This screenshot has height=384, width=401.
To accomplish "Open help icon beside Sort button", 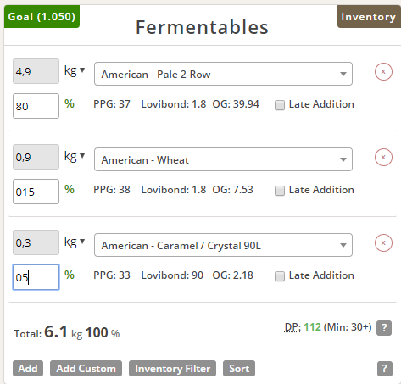I will 385,369.
